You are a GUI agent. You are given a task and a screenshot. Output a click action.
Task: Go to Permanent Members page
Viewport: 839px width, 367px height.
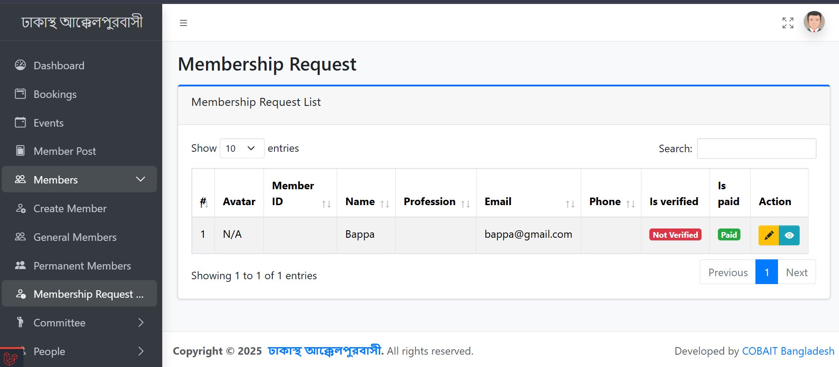(x=82, y=266)
